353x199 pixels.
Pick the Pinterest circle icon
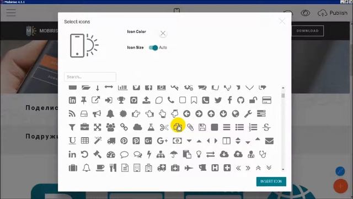tap(124, 141)
